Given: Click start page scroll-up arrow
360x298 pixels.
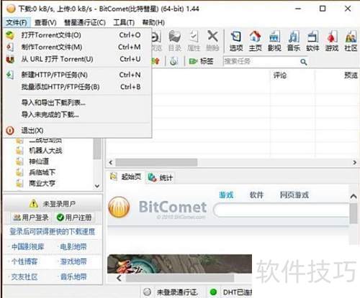Looking at the screenshot, I should click(x=354, y=197).
